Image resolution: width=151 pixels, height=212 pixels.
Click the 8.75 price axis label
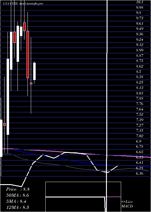140,61
